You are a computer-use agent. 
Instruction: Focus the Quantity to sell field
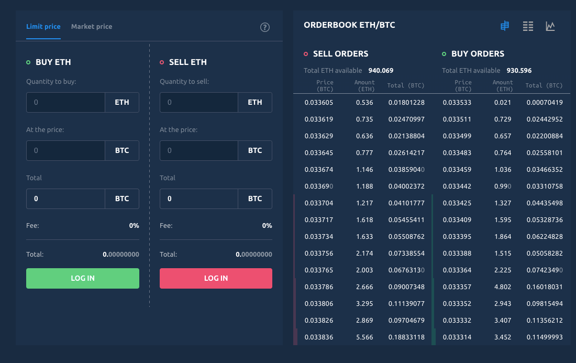(x=199, y=102)
